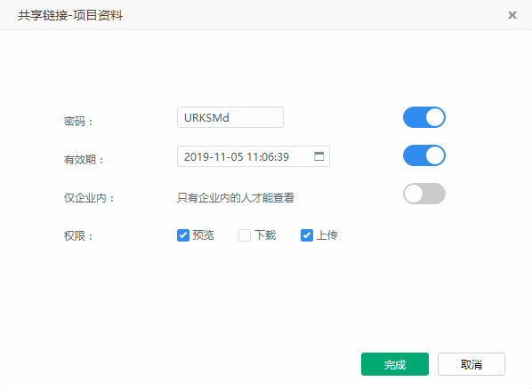The width and height of the screenshot is (532, 389).
Task: Cancel the dialog with 取消 button
Action: (x=472, y=364)
